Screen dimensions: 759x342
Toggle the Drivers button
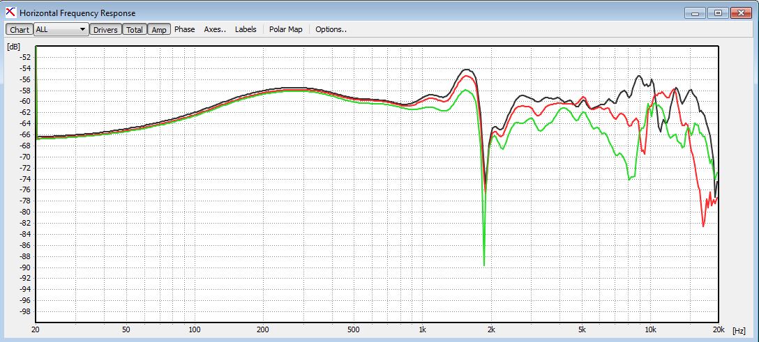coord(105,29)
